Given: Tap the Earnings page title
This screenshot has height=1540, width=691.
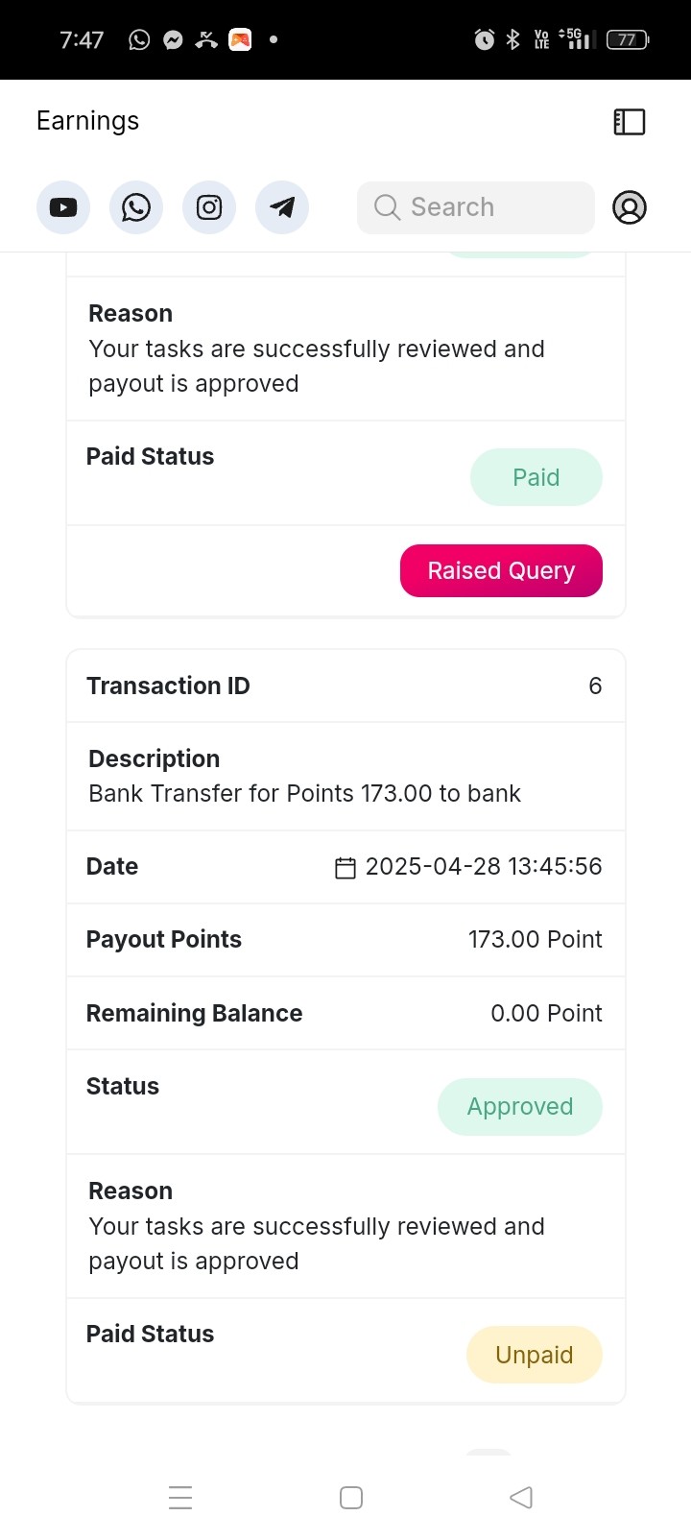Looking at the screenshot, I should click(87, 121).
